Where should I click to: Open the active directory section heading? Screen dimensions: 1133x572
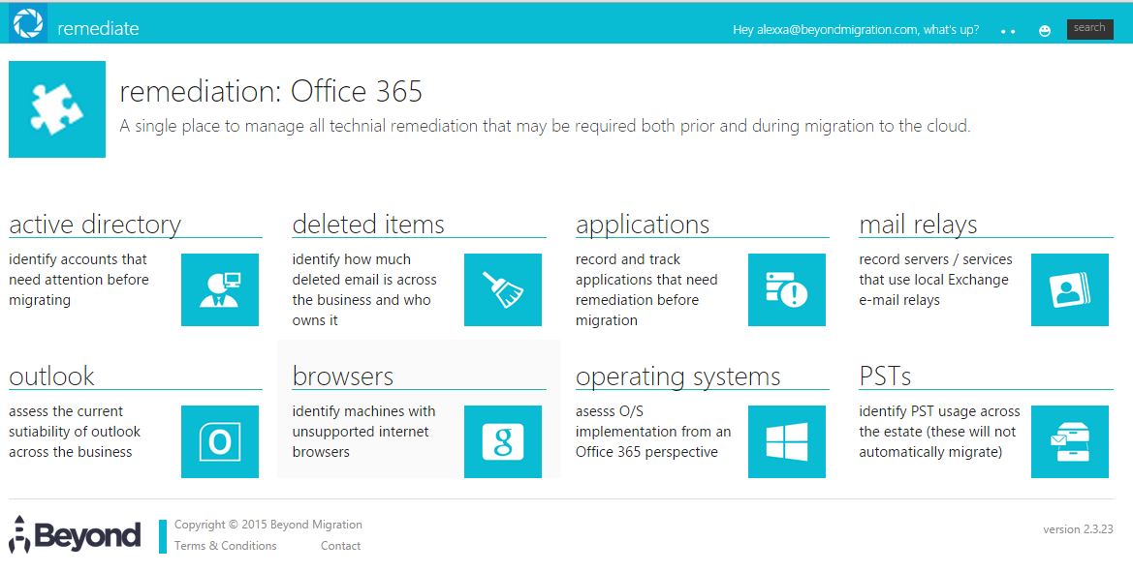(95, 225)
